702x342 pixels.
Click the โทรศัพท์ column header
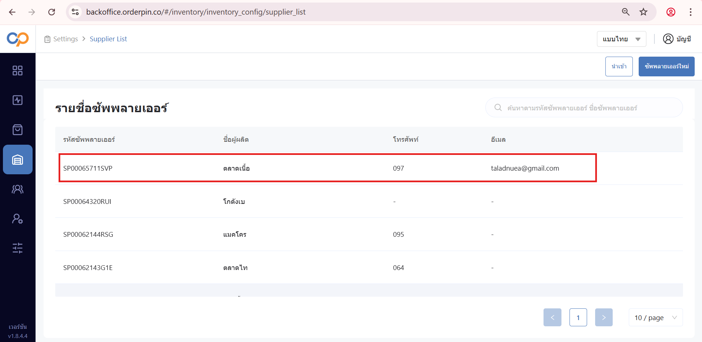(406, 140)
